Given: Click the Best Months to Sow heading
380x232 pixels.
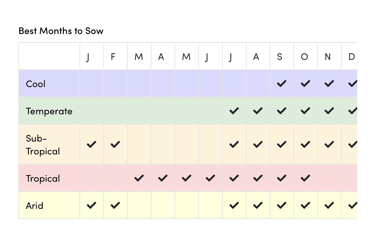Looking at the screenshot, I should [61, 31].
